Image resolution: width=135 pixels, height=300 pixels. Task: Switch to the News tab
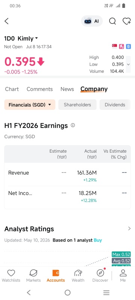click(67, 89)
